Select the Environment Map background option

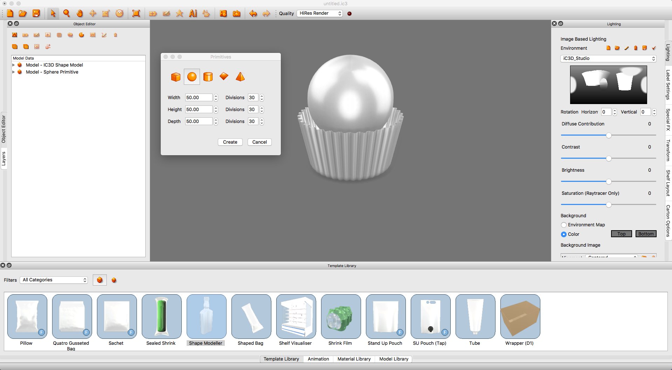coord(564,225)
